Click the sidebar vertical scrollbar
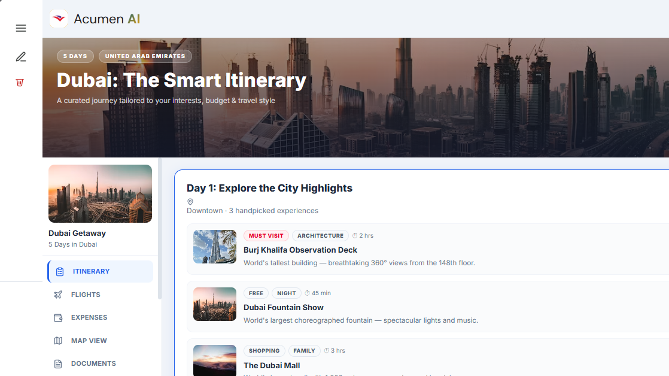 coord(160,229)
